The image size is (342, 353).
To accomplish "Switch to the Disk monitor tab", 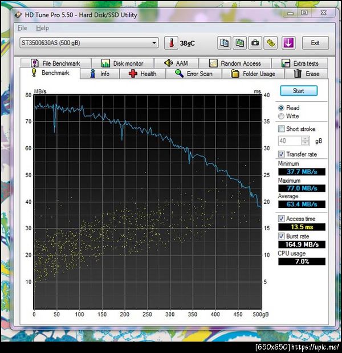I will [123, 63].
